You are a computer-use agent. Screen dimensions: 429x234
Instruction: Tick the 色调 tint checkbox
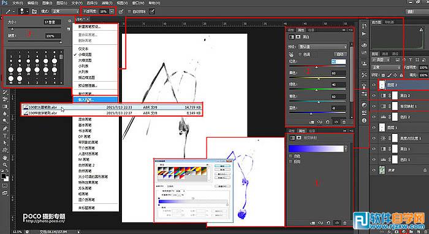[x=300, y=54]
